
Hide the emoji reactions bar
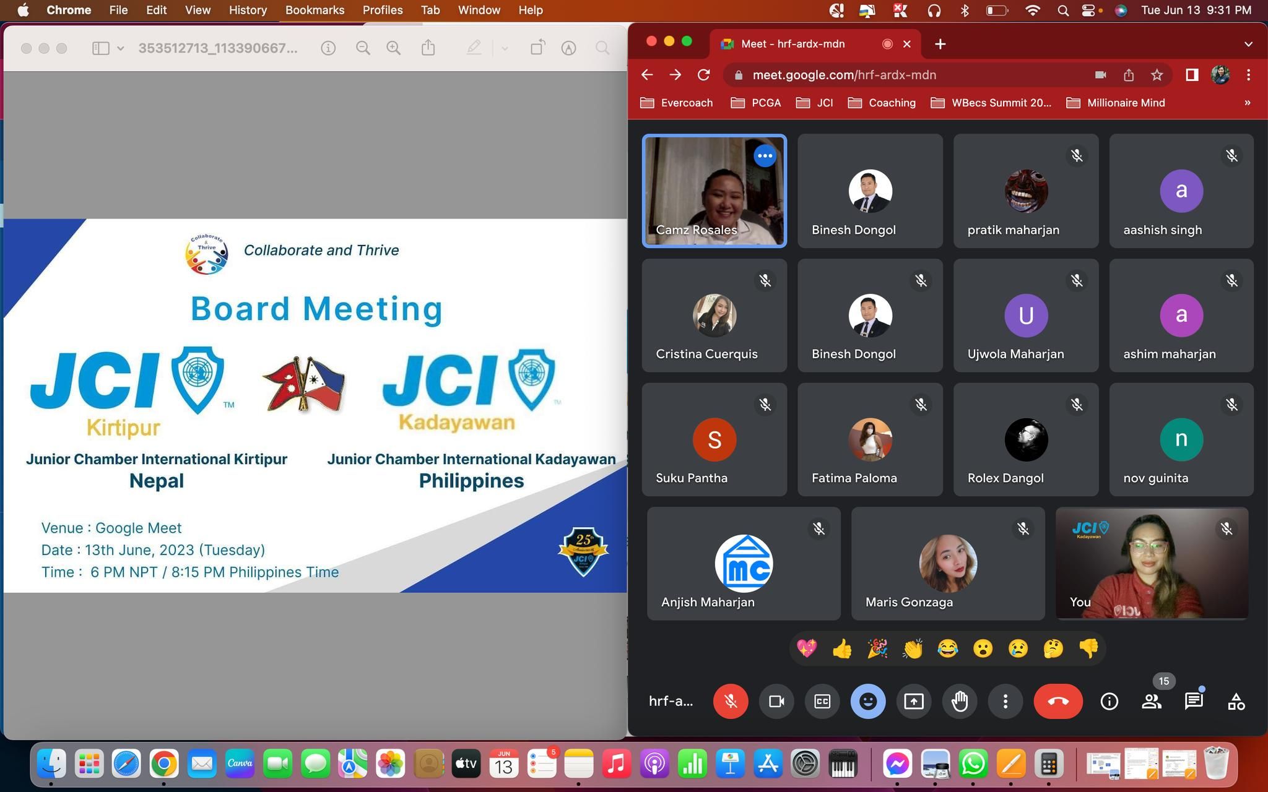tap(868, 701)
